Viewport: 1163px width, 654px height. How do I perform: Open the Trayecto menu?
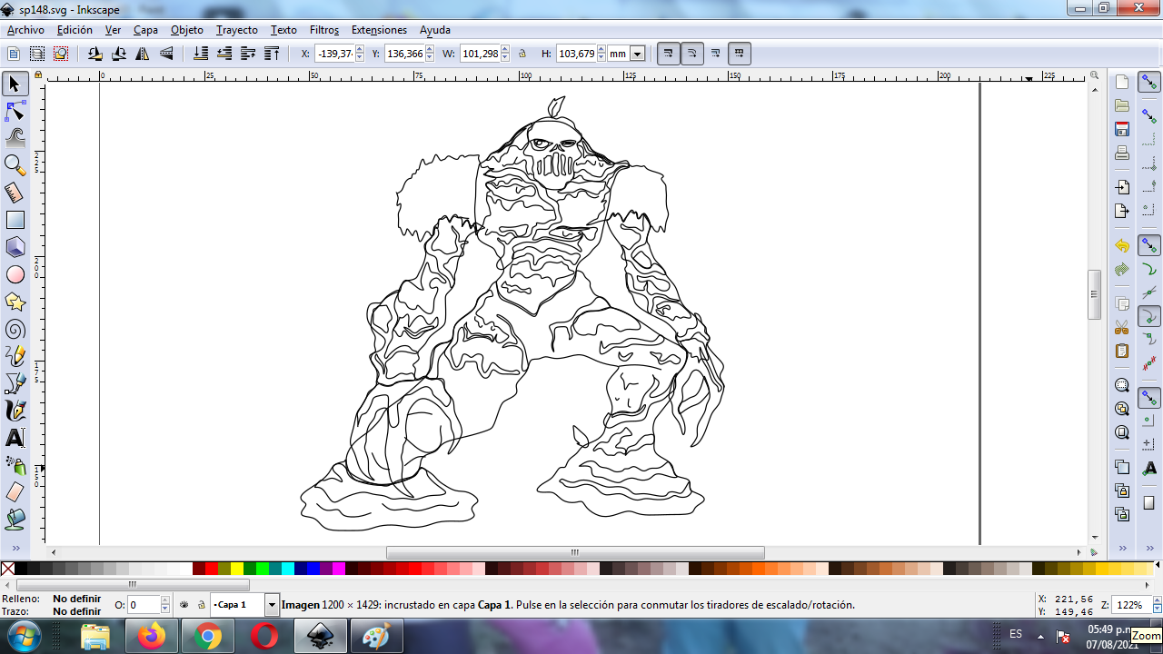[x=236, y=30]
